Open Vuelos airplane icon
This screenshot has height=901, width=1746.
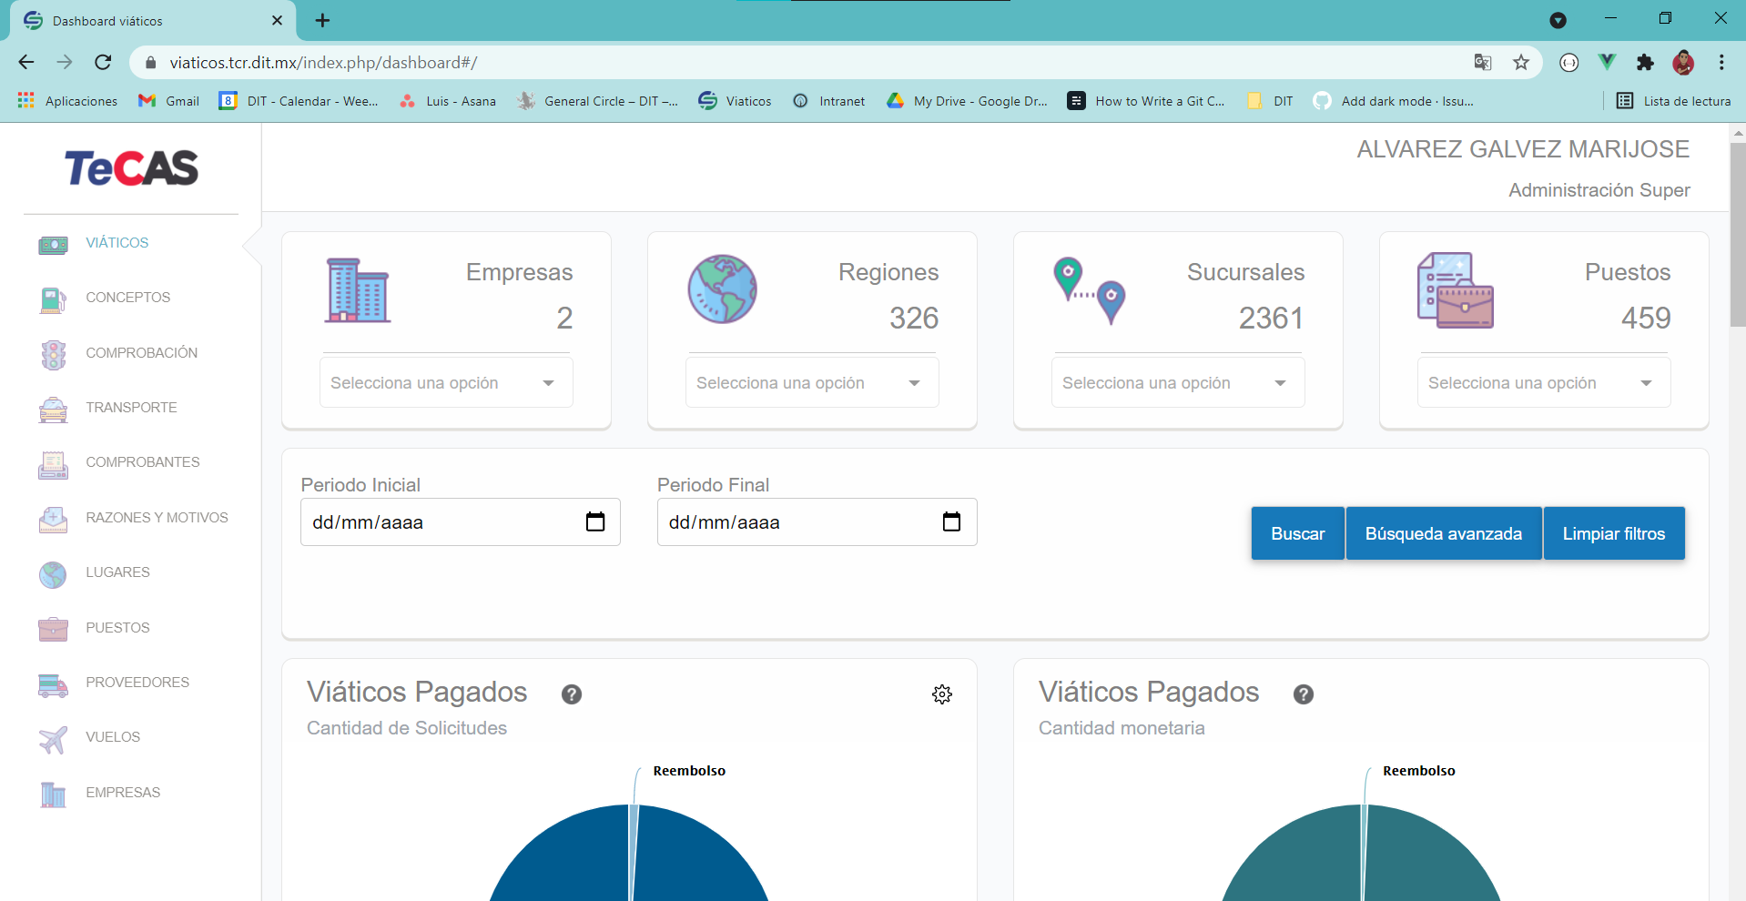[53, 739]
